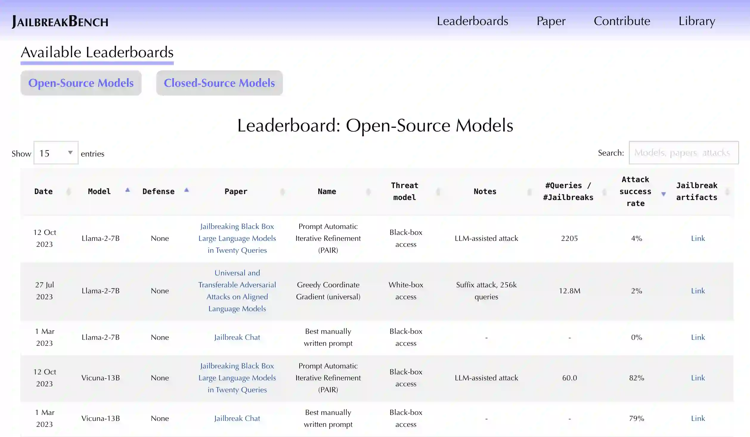
Task: Open Leaderboards in top navigation
Action: click(x=472, y=21)
